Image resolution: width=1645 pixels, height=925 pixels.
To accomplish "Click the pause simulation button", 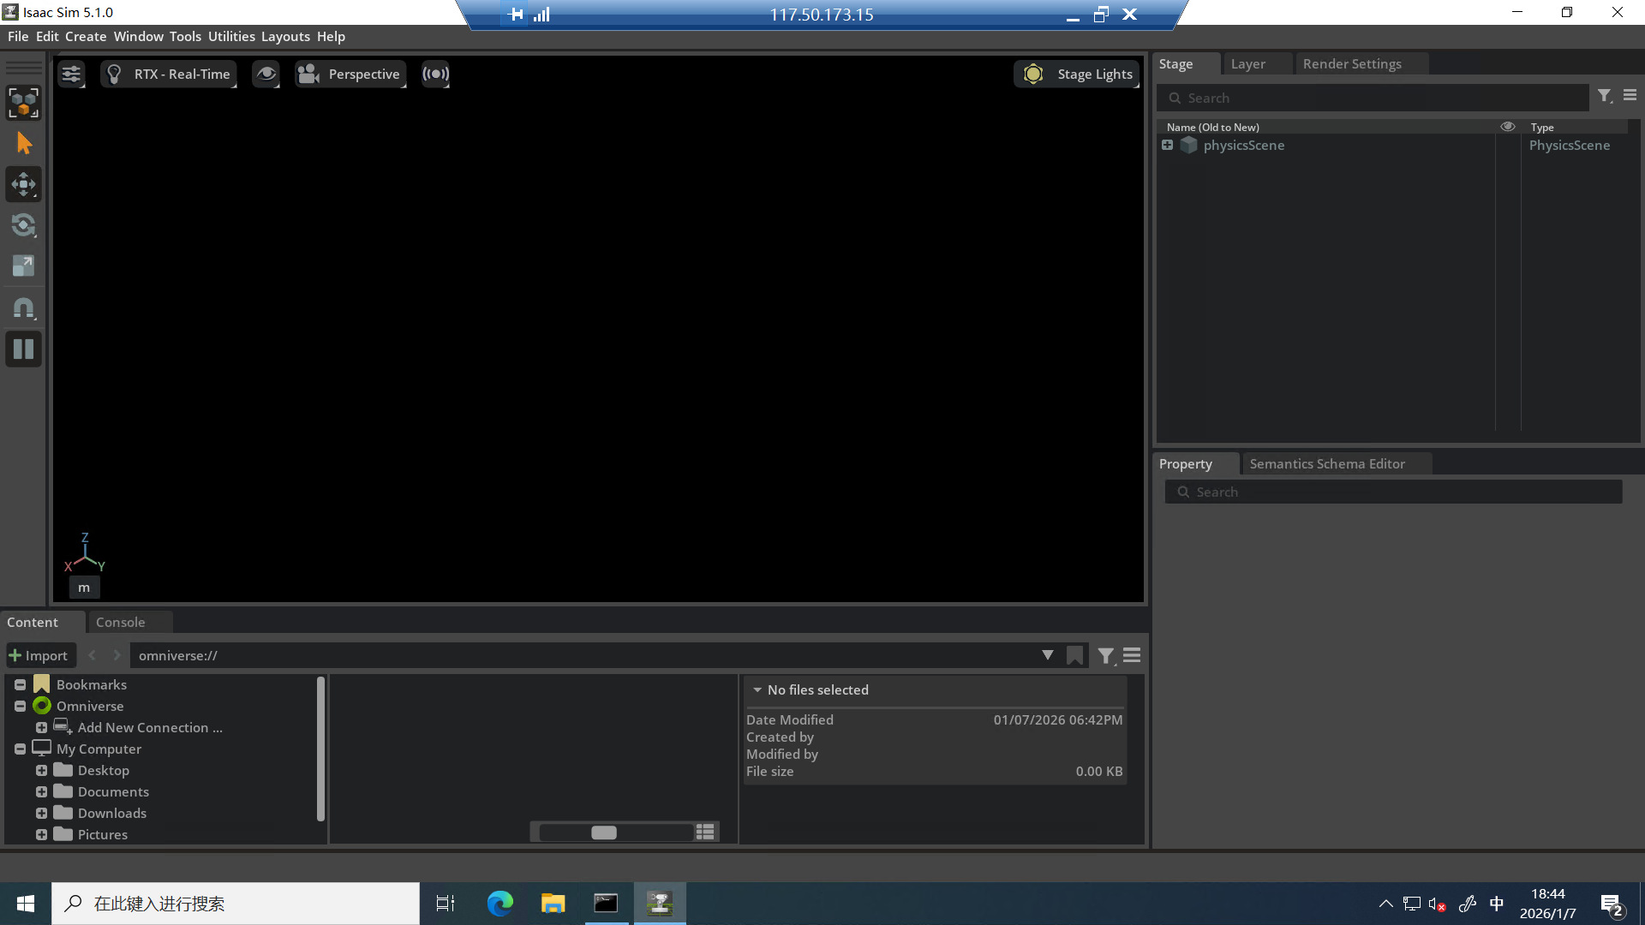I will pyautogui.click(x=23, y=349).
